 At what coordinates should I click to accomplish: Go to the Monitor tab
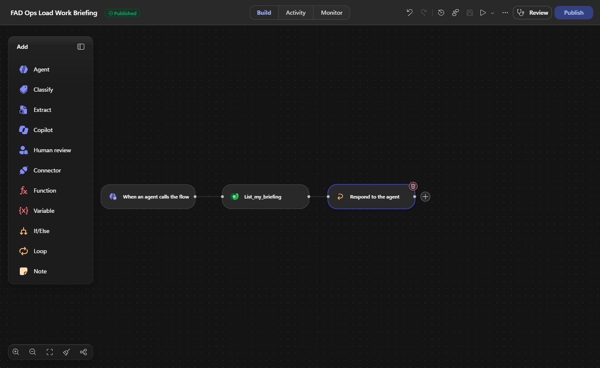click(332, 13)
